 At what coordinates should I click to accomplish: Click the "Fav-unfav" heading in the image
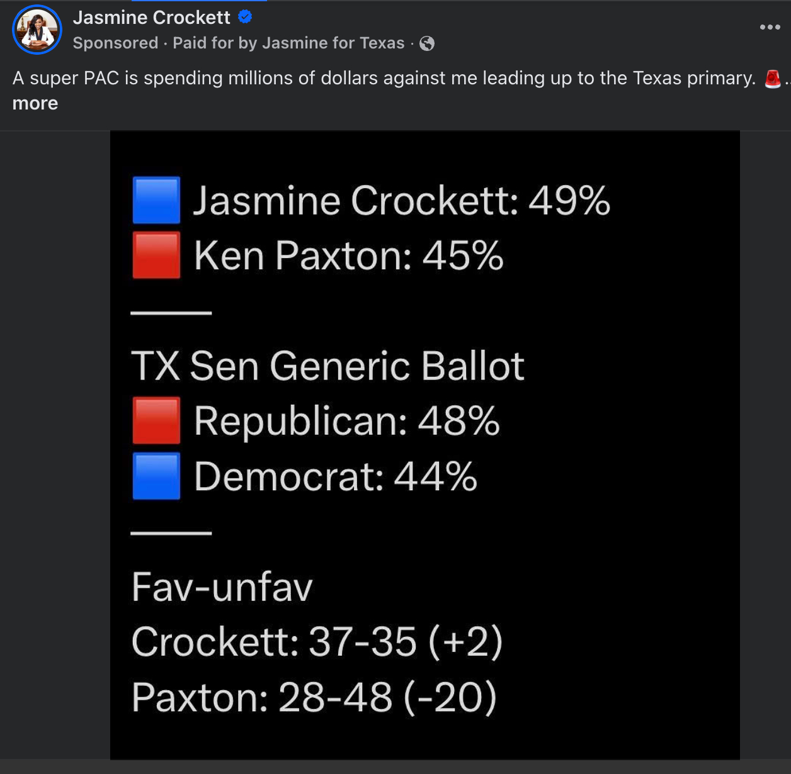pyautogui.click(x=222, y=587)
